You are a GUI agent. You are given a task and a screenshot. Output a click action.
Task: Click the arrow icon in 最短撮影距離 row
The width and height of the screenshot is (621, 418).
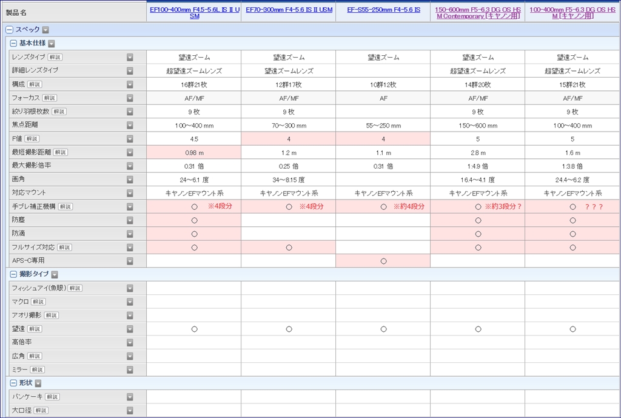[x=130, y=152]
